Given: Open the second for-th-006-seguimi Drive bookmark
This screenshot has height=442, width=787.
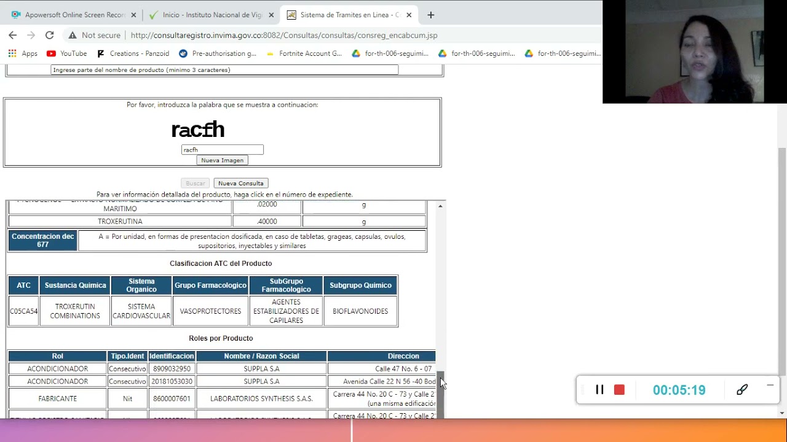Looking at the screenshot, I should pyautogui.click(x=477, y=53).
